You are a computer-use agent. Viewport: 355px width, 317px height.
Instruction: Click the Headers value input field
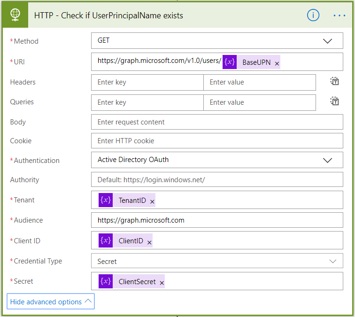[259, 82]
